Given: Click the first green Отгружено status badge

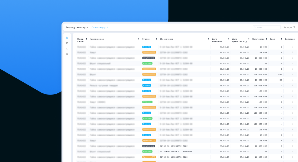Looking at the screenshot, I should [147, 63].
